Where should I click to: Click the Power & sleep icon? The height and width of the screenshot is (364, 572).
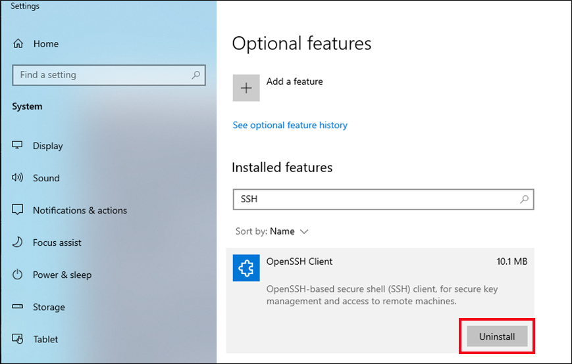pyautogui.click(x=18, y=275)
